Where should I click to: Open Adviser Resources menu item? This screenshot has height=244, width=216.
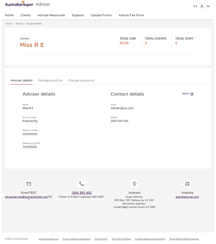click(51, 15)
